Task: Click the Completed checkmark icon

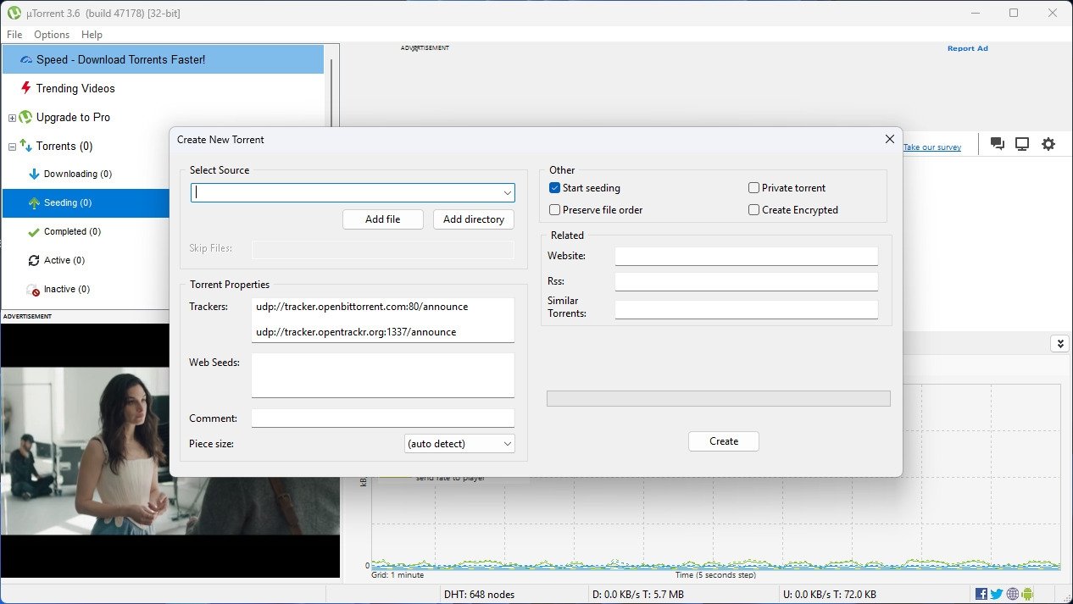Action: tap(35, 231)
